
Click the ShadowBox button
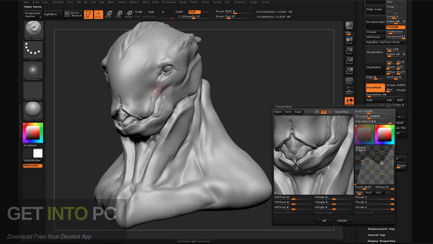[375, 52]
